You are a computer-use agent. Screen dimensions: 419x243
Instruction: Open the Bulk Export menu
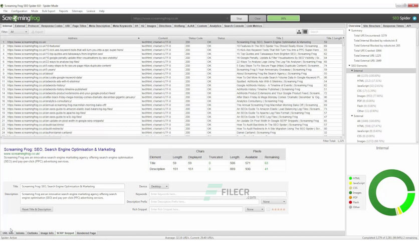pyautogui.click(x=49, y=11)
